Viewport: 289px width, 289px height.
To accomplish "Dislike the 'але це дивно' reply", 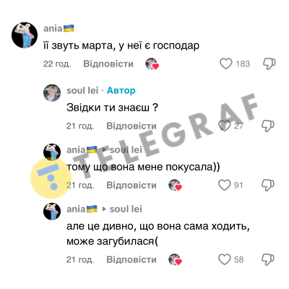I will coord(268,259).
